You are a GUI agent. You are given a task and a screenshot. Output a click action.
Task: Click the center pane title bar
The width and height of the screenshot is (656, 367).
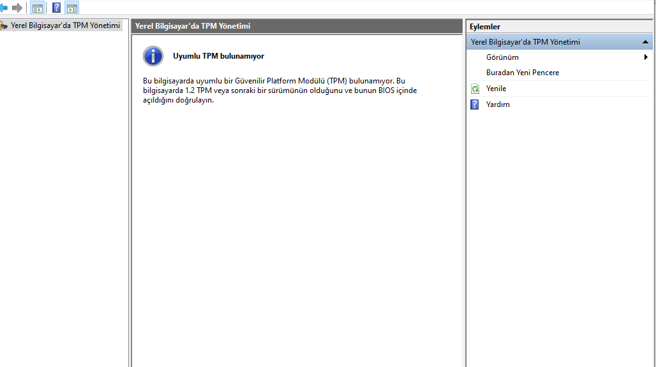[x=296, y=26]
